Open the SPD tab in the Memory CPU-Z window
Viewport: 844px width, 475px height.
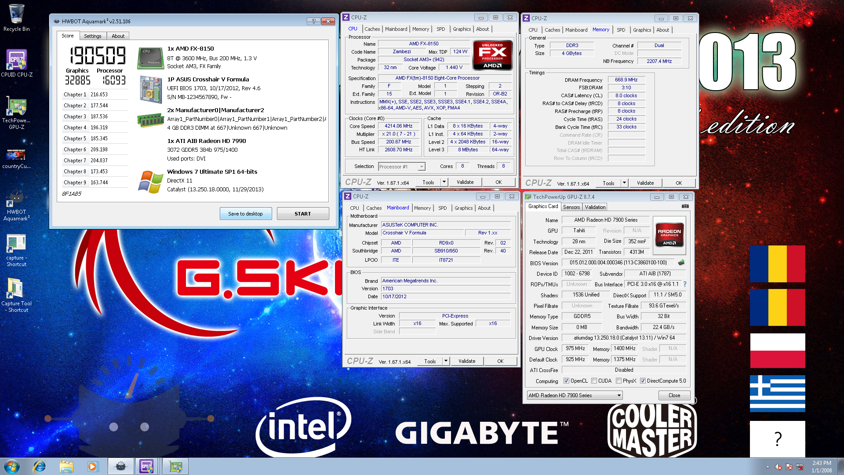(x=621, y=30)
